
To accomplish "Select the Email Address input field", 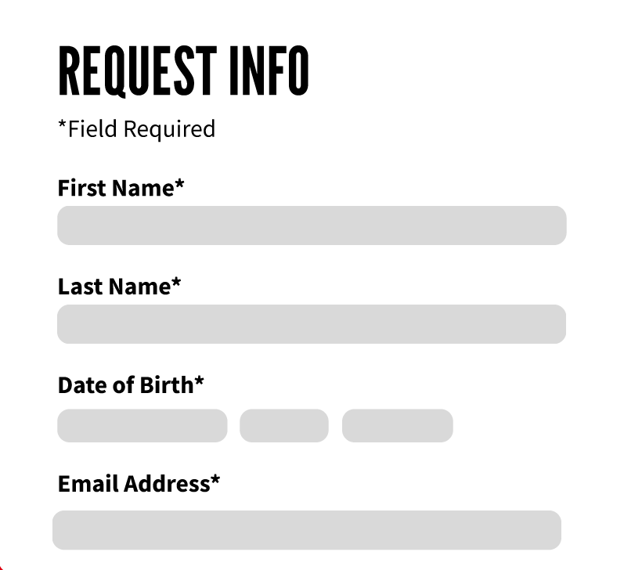I will (307, 530).
